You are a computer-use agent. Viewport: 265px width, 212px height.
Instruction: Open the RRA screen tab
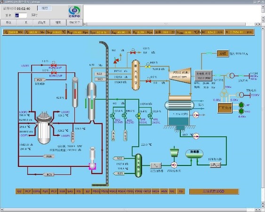pyautogui.click(x=62, y=191)
